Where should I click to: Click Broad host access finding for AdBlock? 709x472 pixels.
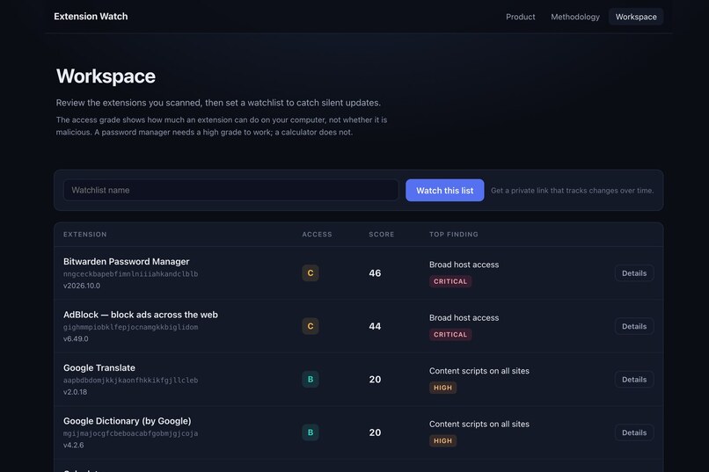pos(464,318)
